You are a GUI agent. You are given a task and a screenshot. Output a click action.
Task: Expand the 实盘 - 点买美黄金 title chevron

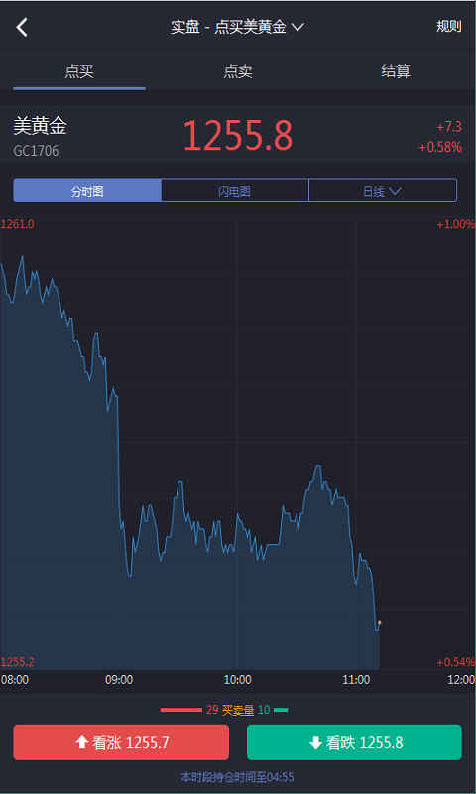coord(297,27)
